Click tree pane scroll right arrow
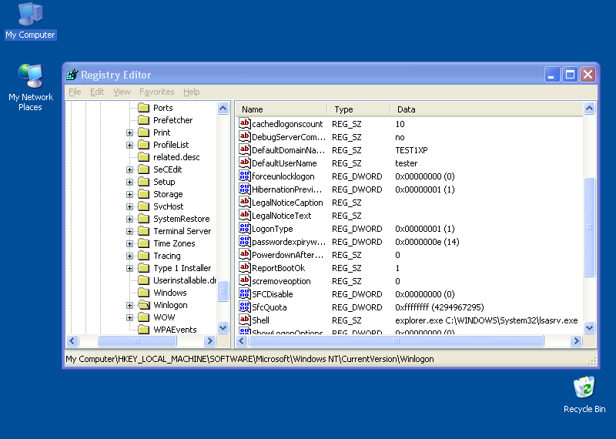Screen dimensions: 616x439 (209, 340)
